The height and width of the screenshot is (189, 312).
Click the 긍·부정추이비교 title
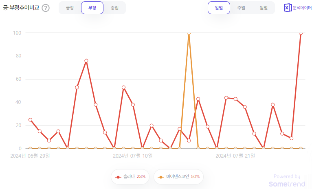[21, 8]
